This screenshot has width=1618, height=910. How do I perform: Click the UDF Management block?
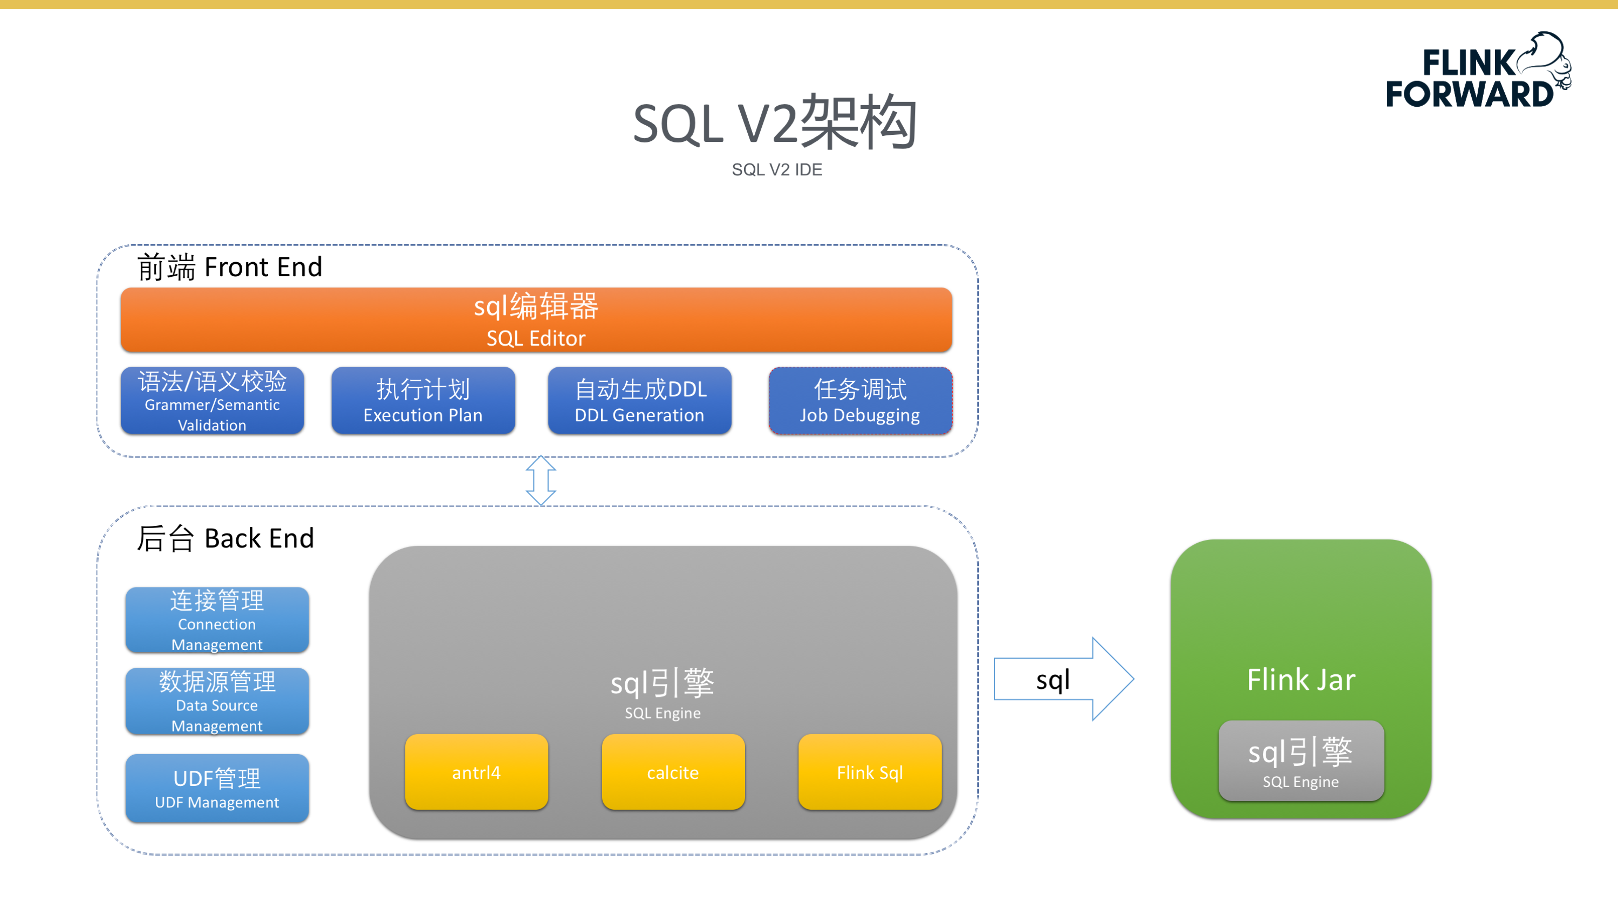217,788
